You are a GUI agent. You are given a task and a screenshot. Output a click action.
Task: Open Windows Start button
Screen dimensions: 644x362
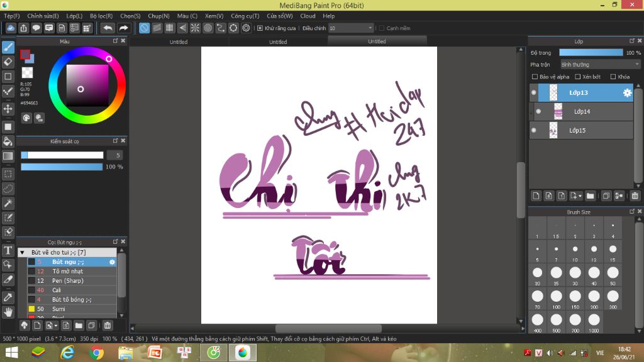[x=11, y=353]
